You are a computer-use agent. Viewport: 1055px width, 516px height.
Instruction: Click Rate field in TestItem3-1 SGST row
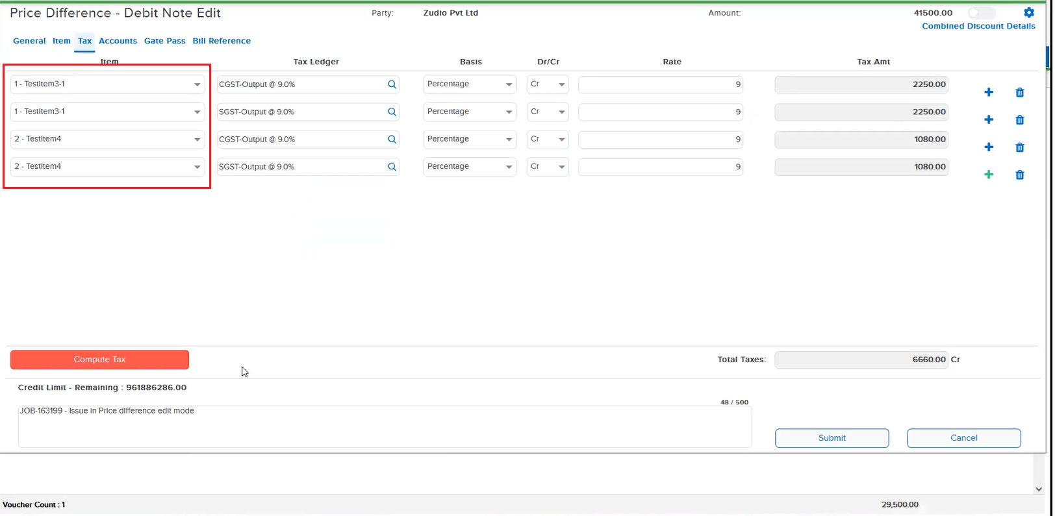coord(661,112)
